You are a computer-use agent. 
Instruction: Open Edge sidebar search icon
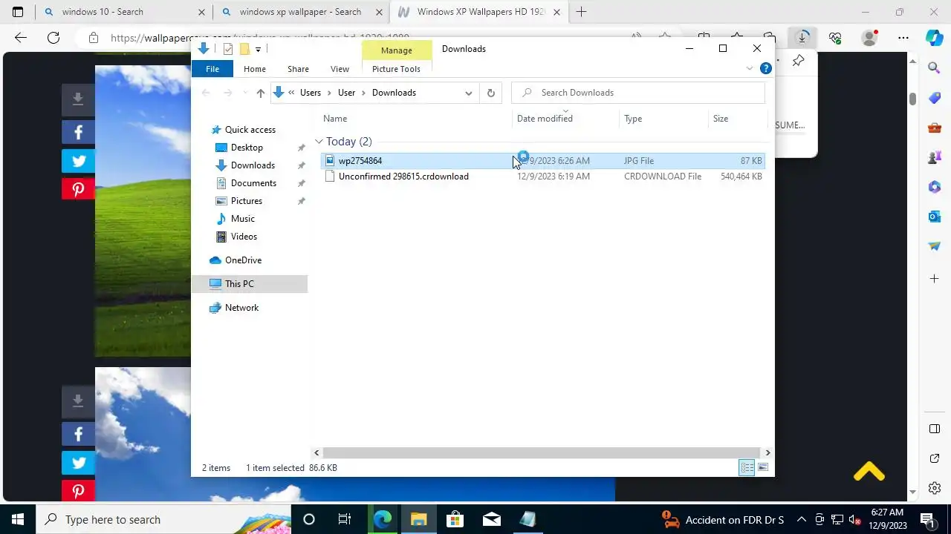pos(935,68)
